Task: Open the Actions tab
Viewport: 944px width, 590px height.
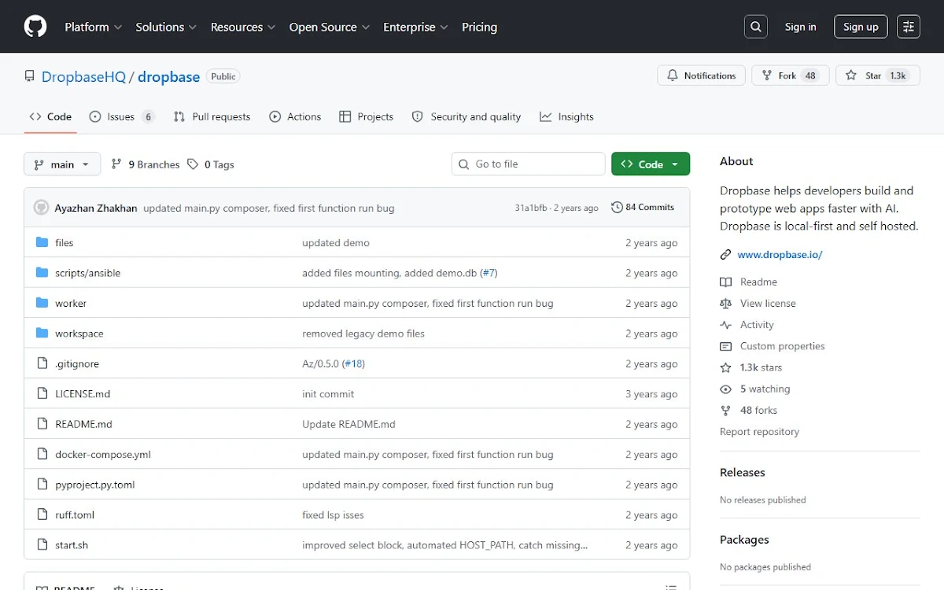Action: pos(295,116)
